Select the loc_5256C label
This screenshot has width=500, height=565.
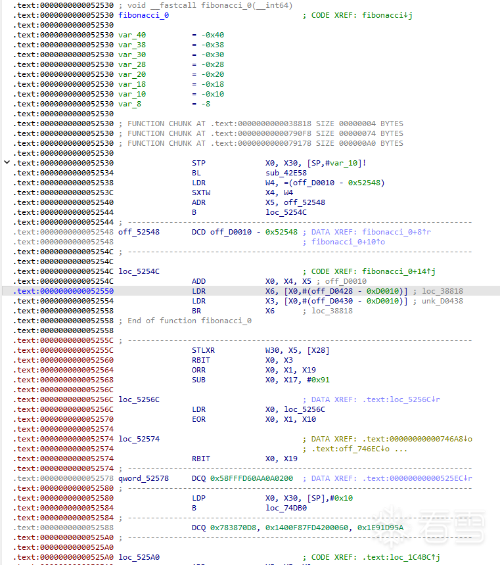pyautogui.click(x=139, y=399)
